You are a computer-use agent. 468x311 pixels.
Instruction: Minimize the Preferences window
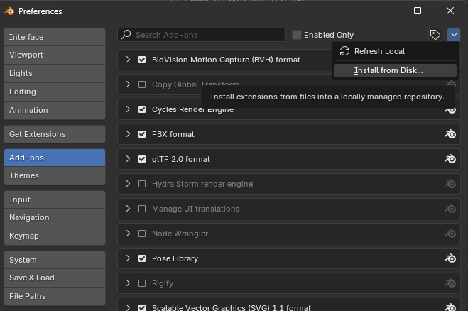tap(386, 11)
